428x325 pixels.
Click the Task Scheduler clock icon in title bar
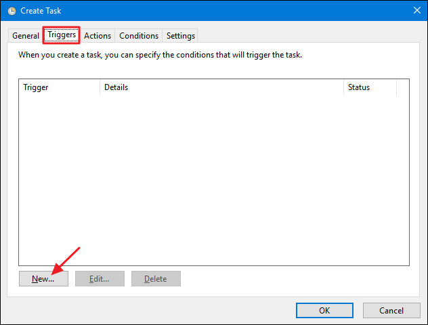tap(12, 10)
